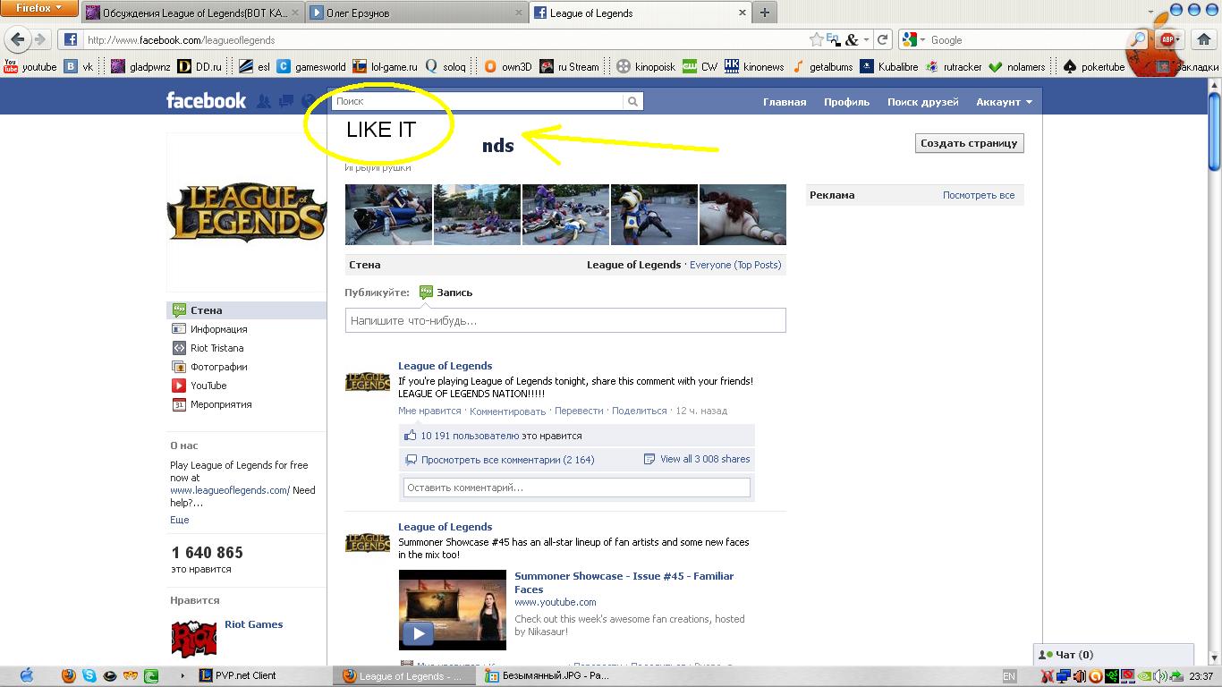Open the orange Firefox menu button

(x=39, y=9)
